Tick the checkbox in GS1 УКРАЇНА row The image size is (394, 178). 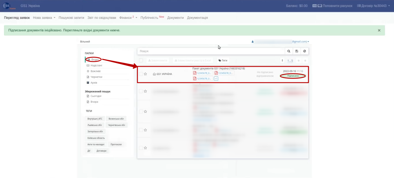click(x=141, y=74)
